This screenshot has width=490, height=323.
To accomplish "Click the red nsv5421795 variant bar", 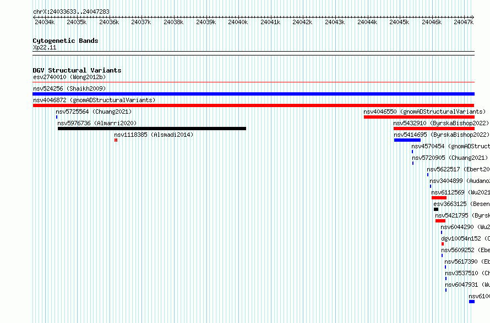I will 440,221.
